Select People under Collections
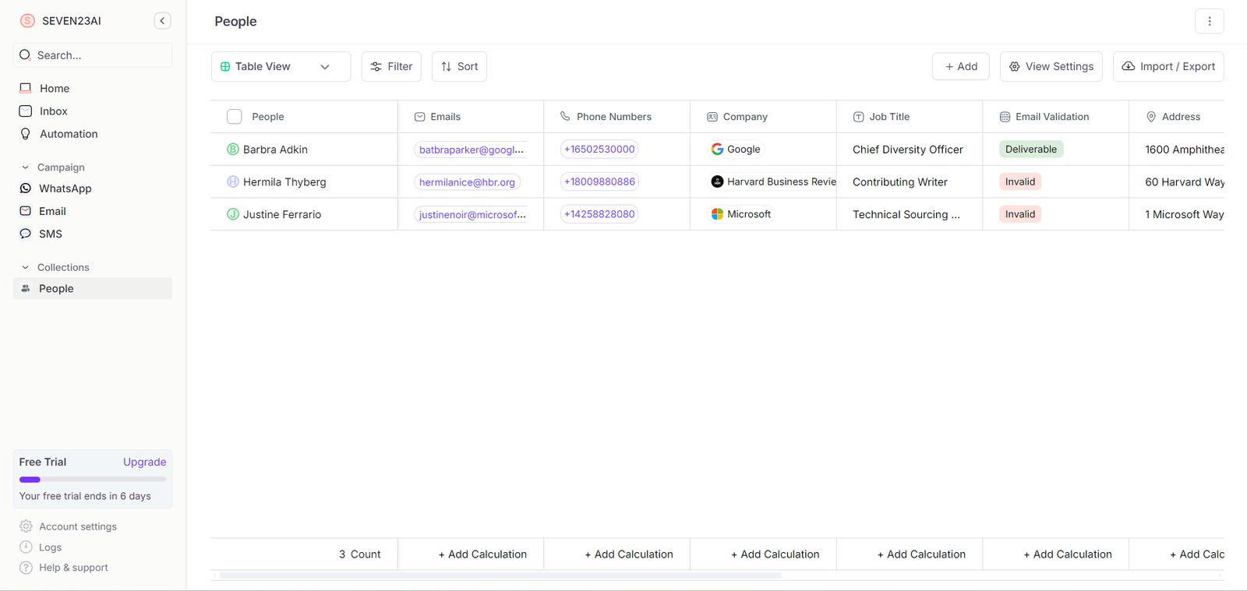Screen dimensions: 1247x591 [93, 288]
